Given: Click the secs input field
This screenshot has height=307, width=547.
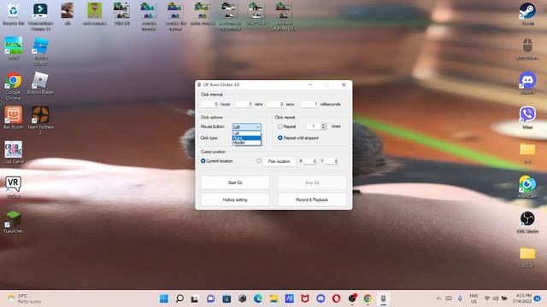Looking at the screenshot, I should (275, 104).
